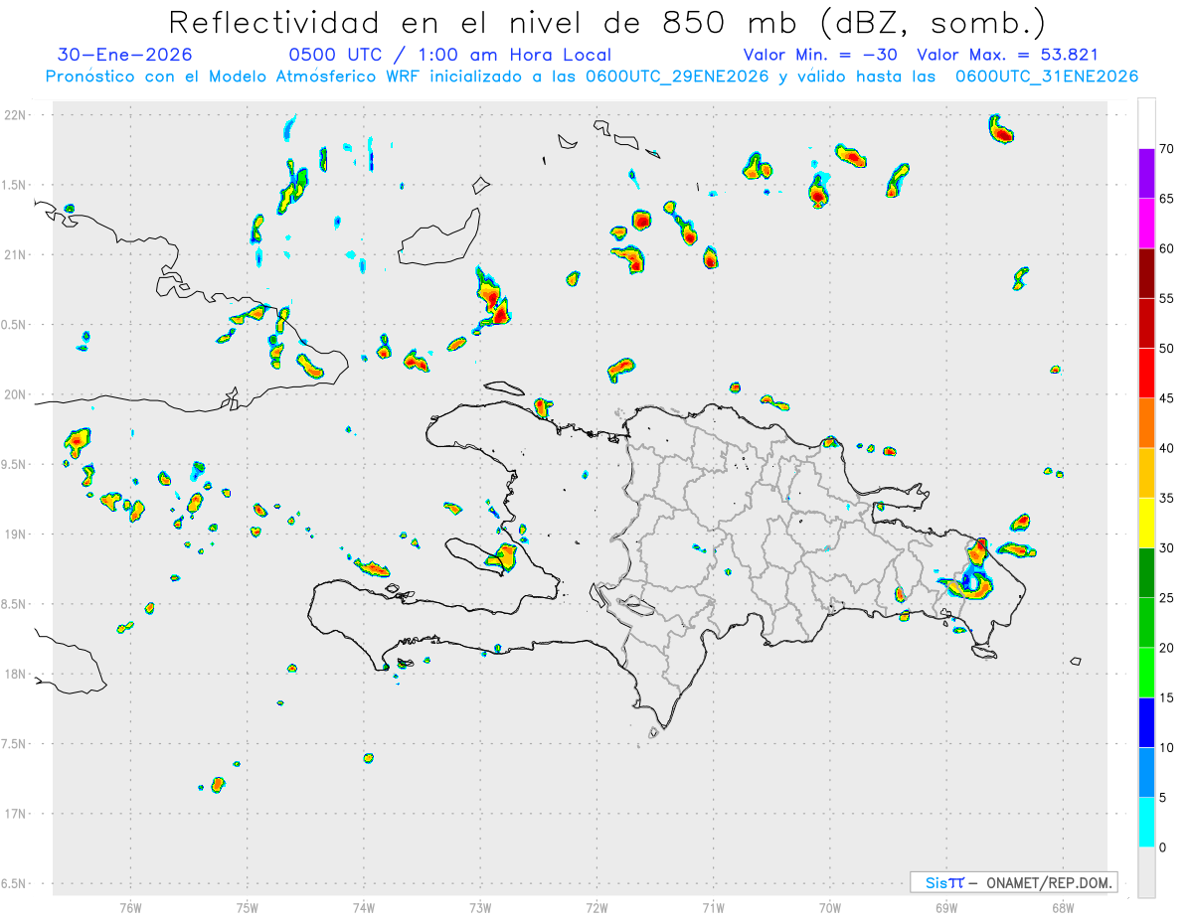Click the longitude axis label "72W"

(x=596, y=907)
